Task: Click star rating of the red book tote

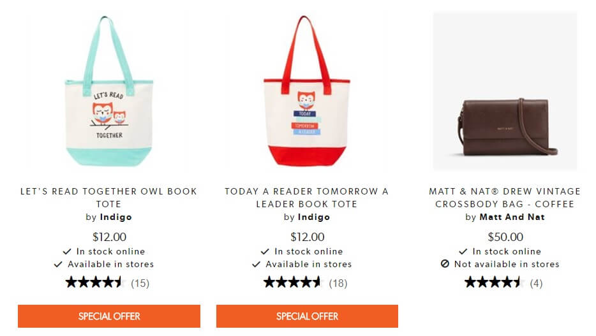Action: pos(292,282)
